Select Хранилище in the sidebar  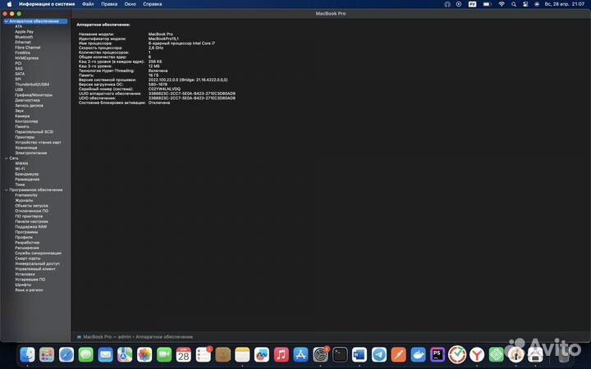pyautogui.click(x=26, y=148)
